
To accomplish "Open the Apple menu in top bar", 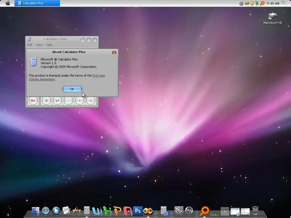I will coord(8,3).
